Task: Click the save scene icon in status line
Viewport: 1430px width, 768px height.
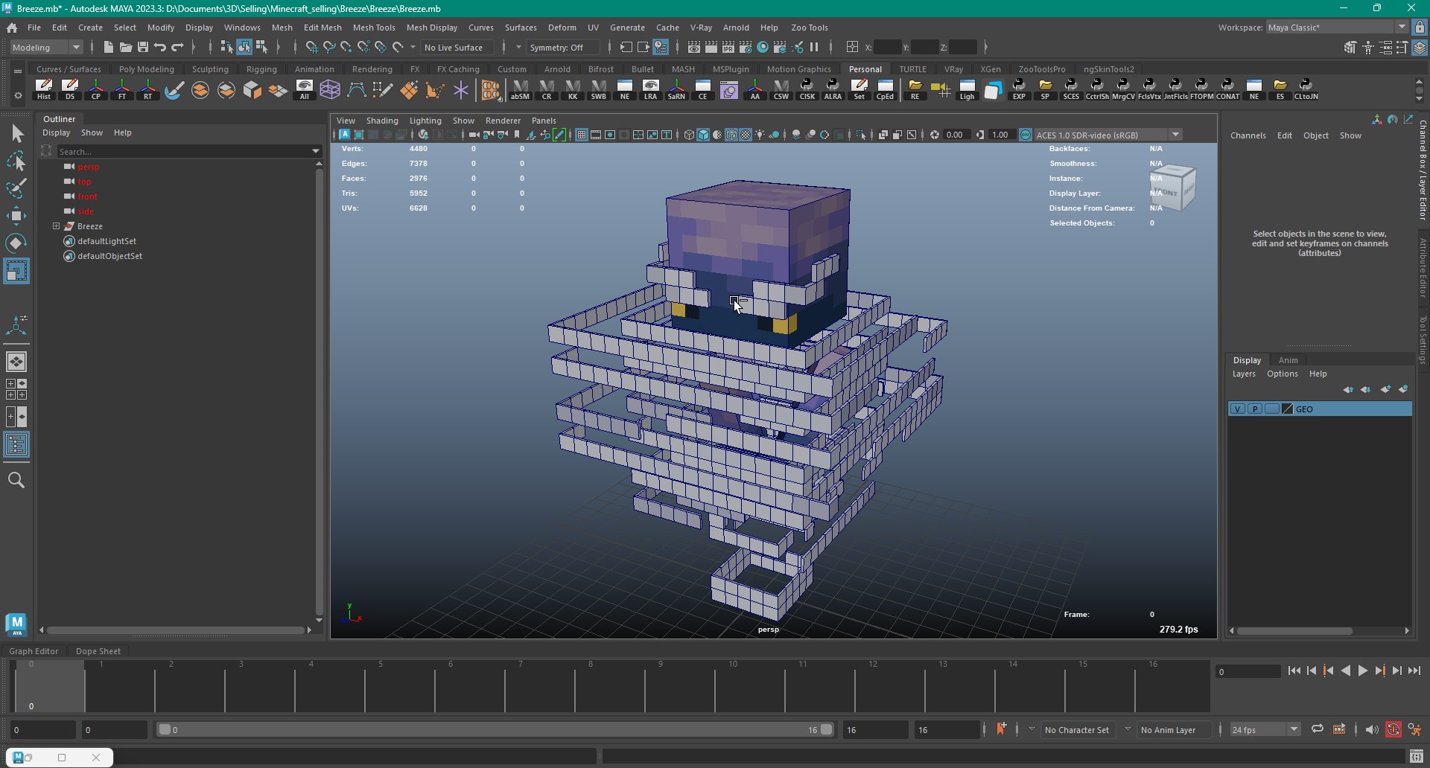Action: 143,48
